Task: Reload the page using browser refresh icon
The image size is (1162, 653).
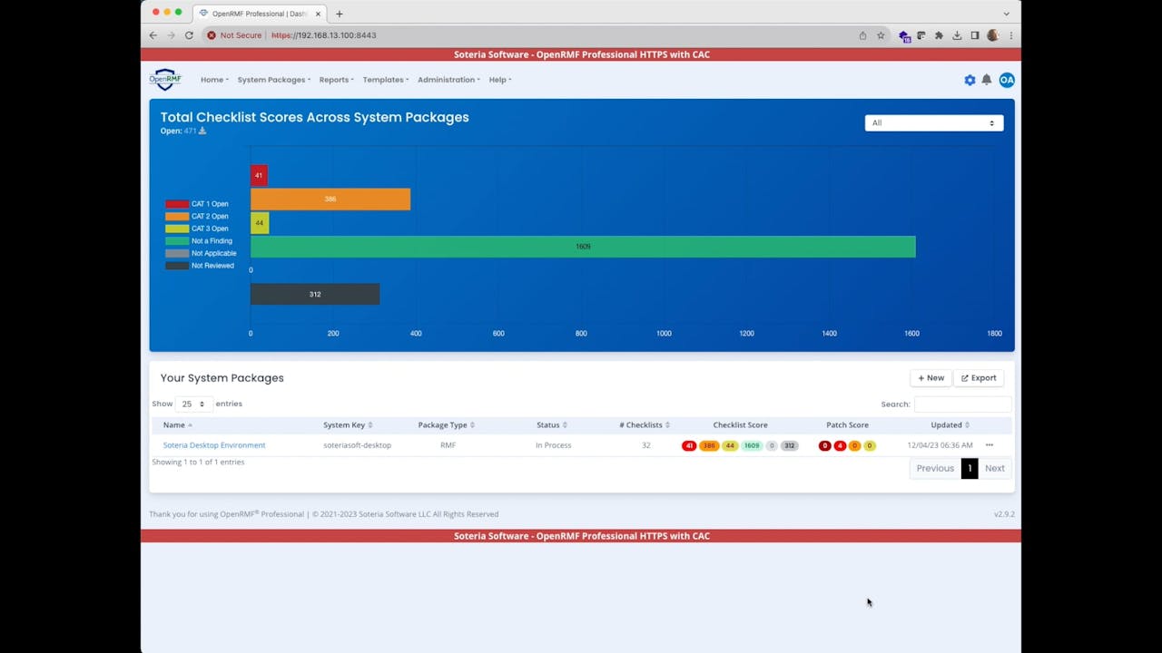Action: point(189,35)
